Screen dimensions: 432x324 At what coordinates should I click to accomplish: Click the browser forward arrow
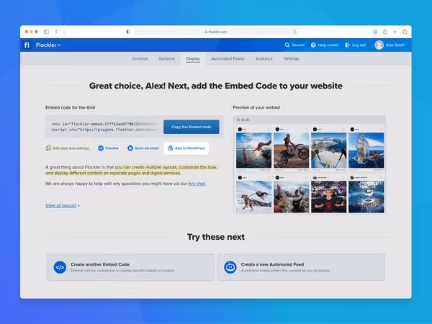click(x=64, y=32)
